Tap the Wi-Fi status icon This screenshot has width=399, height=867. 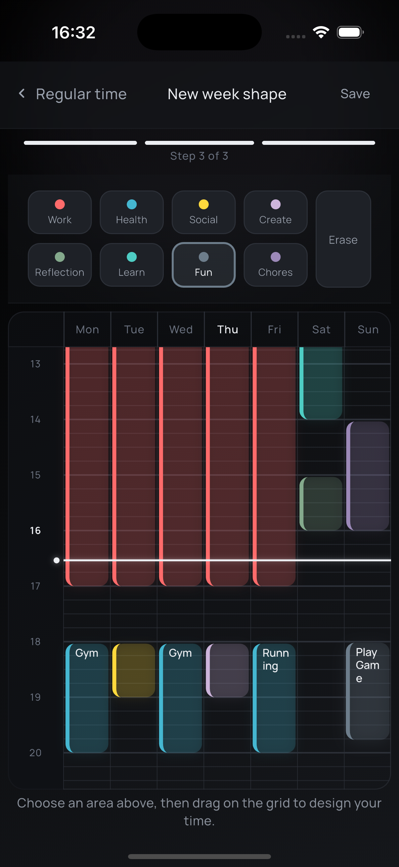click(321, 32)
